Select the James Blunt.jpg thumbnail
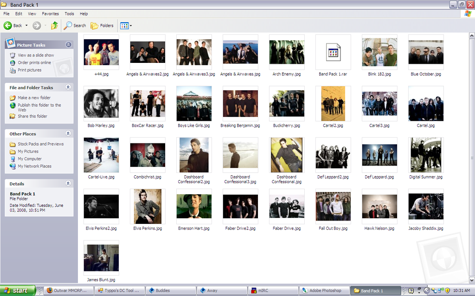This screenshot has width=475, height=296. 101,258
